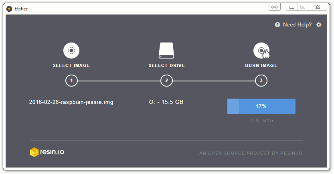Select step 3 circle marker

point(261,81)
